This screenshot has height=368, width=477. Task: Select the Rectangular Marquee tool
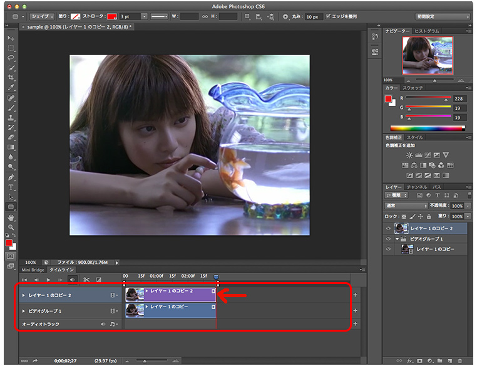click(11, 48)
